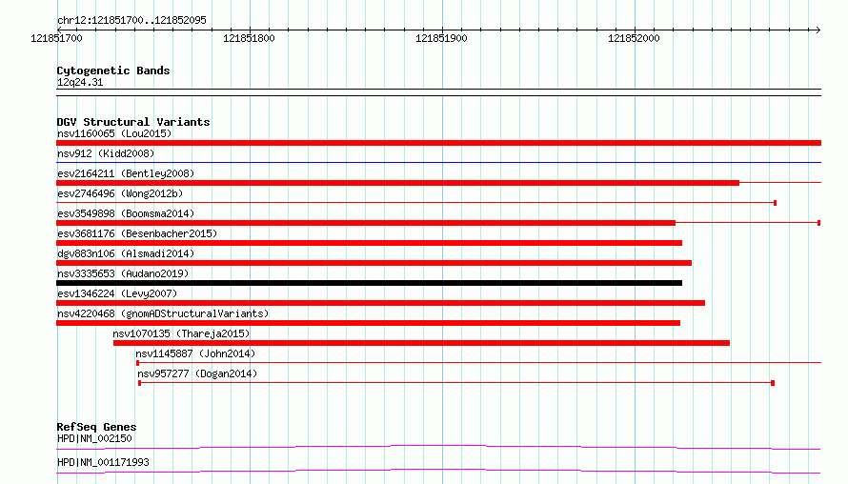Click the nsv1070135 red variant bar
Viewport: 848px width, 484px height.
click(421, 343)
